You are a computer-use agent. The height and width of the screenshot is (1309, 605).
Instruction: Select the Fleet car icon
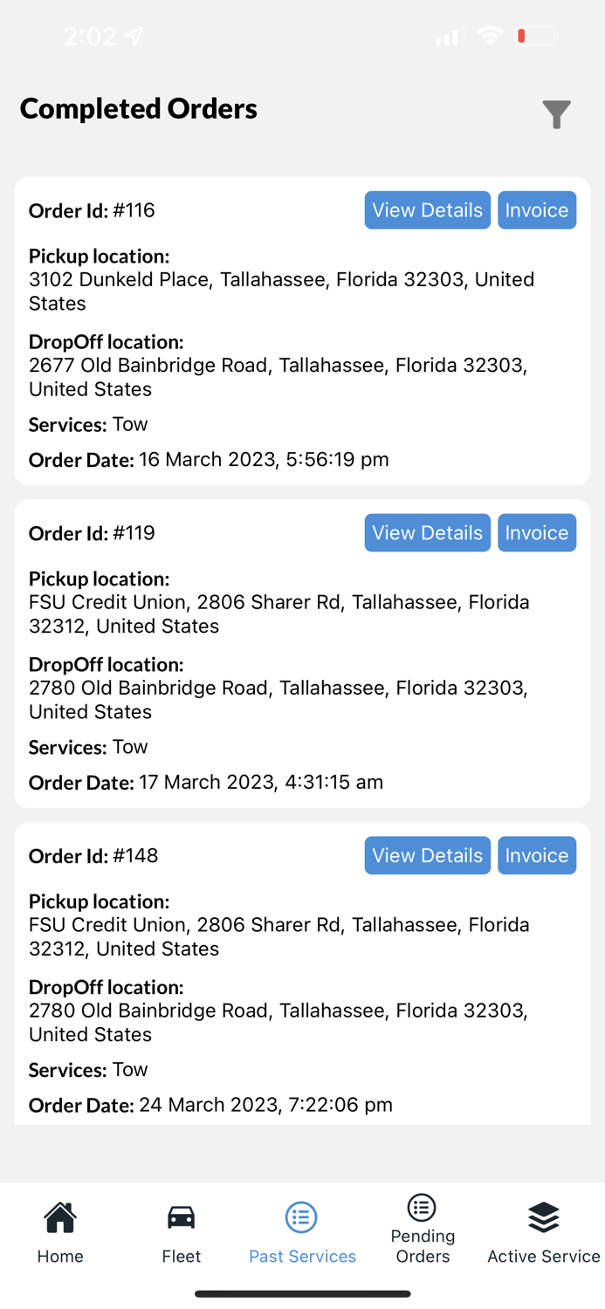tap(181, 1216)
